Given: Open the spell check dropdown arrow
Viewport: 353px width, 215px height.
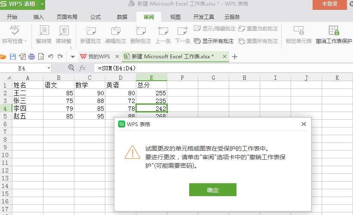Looking at the screenshot, I should point(26,41).
